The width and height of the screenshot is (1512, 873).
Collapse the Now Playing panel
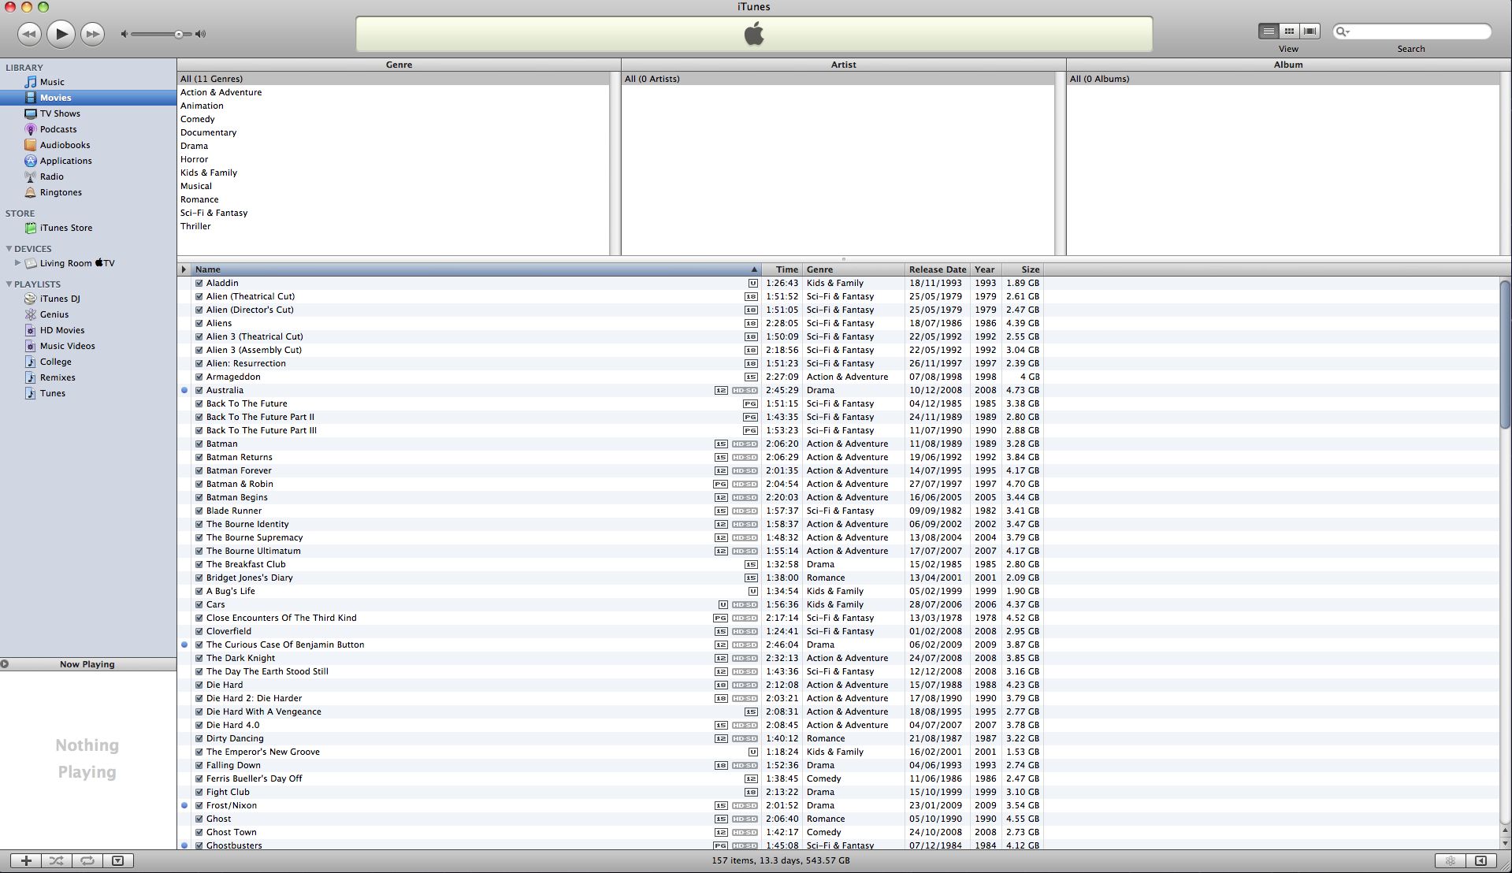click(5, 664)
